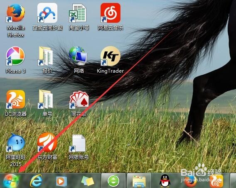Click the '网银账号' icon label
Viewport: 236px width, 188px height.
(x=79, y=157)
